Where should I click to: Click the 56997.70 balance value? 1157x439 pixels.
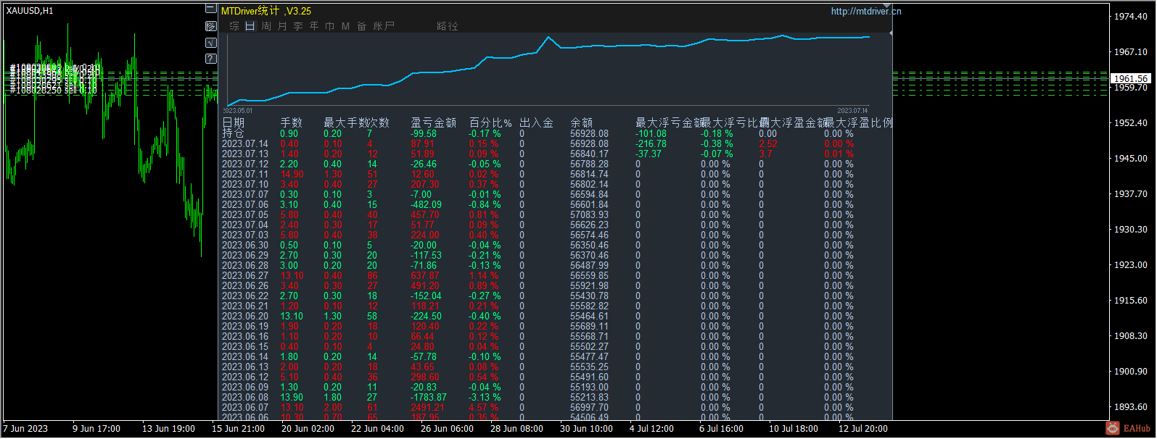tap(589, 408)
